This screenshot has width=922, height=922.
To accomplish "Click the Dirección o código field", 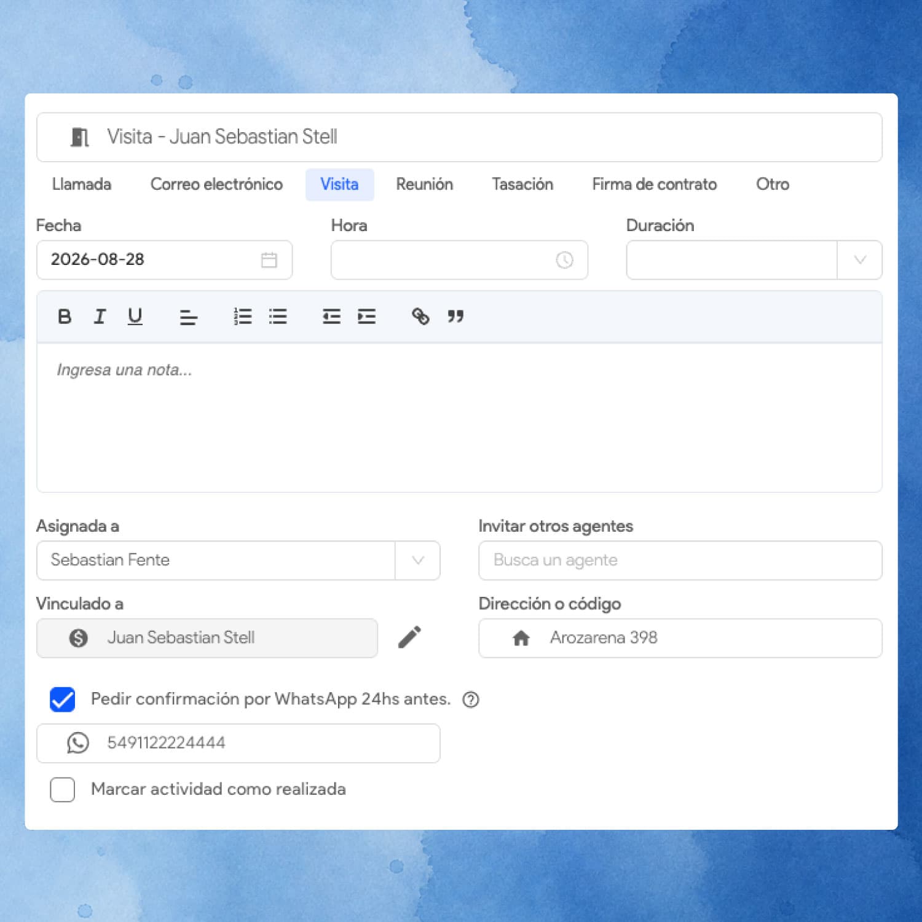I will click(x=680, y=638).
